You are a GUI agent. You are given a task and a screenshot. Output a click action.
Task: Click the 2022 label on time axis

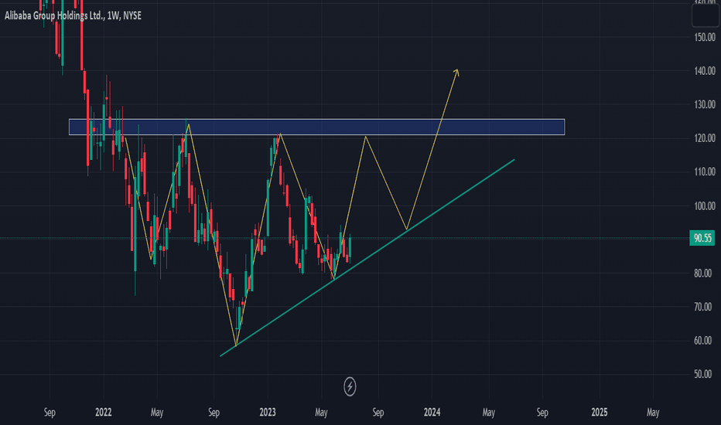[104, 412]
